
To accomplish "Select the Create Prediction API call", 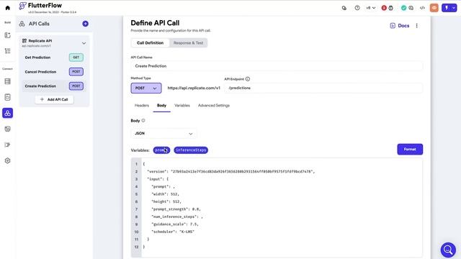I will [x=54, y=86].
